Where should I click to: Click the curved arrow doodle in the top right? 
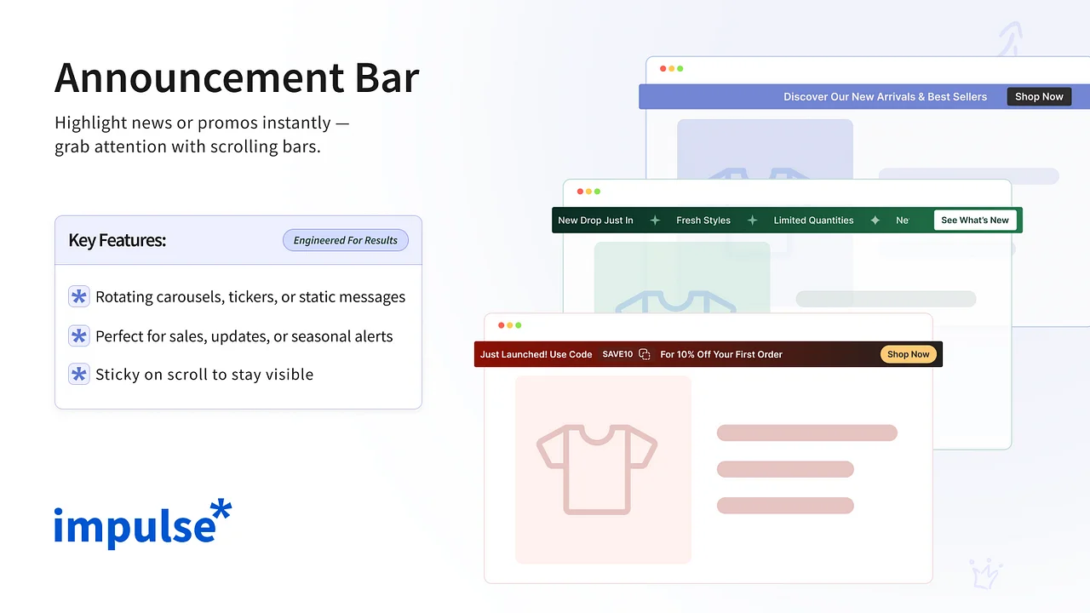click(x=1010, y=36)
